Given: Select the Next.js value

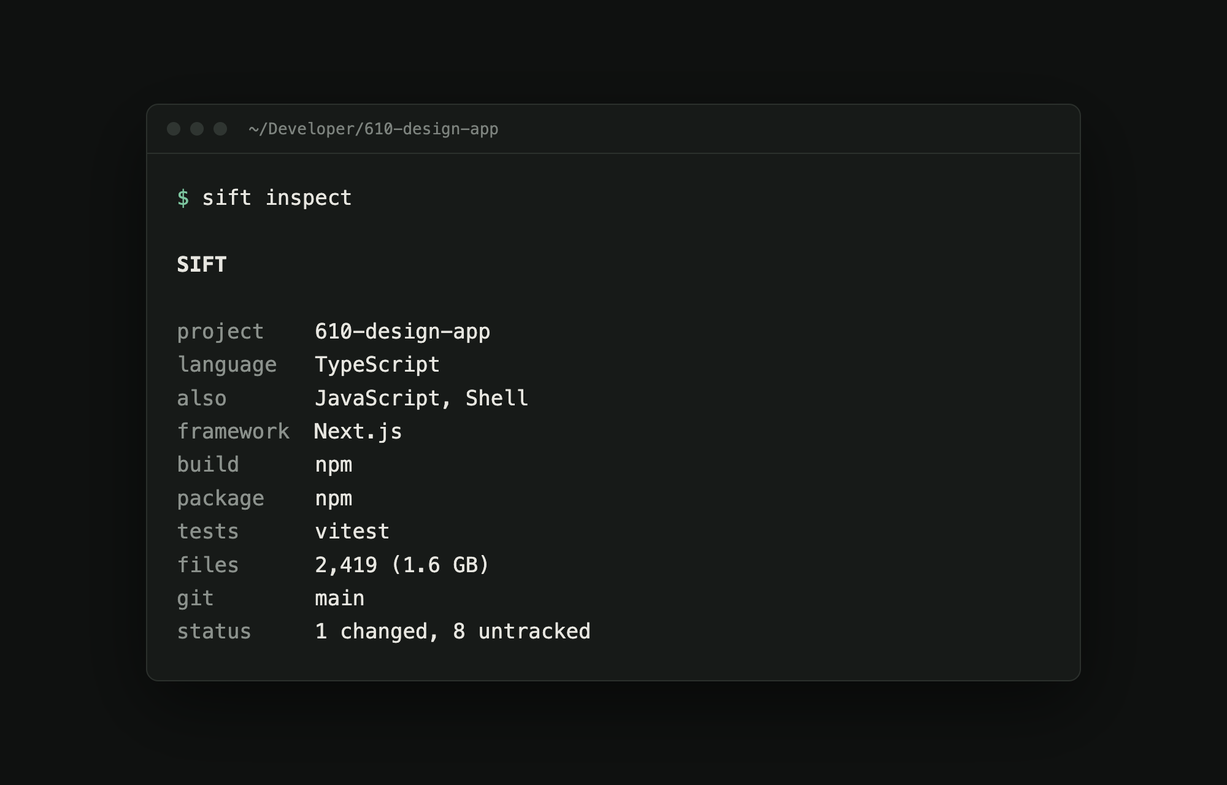Looking at the screenshot, I should point(358,432).
